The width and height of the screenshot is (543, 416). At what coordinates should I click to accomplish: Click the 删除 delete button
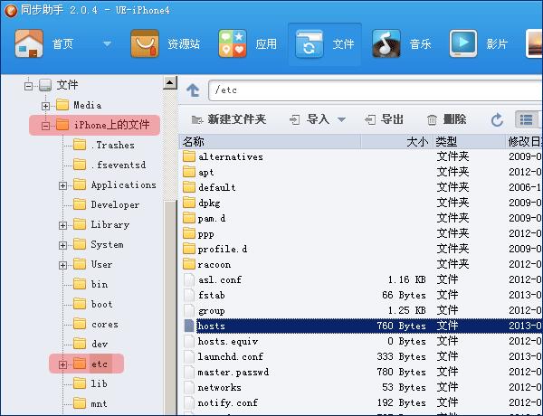pos(446,119)
